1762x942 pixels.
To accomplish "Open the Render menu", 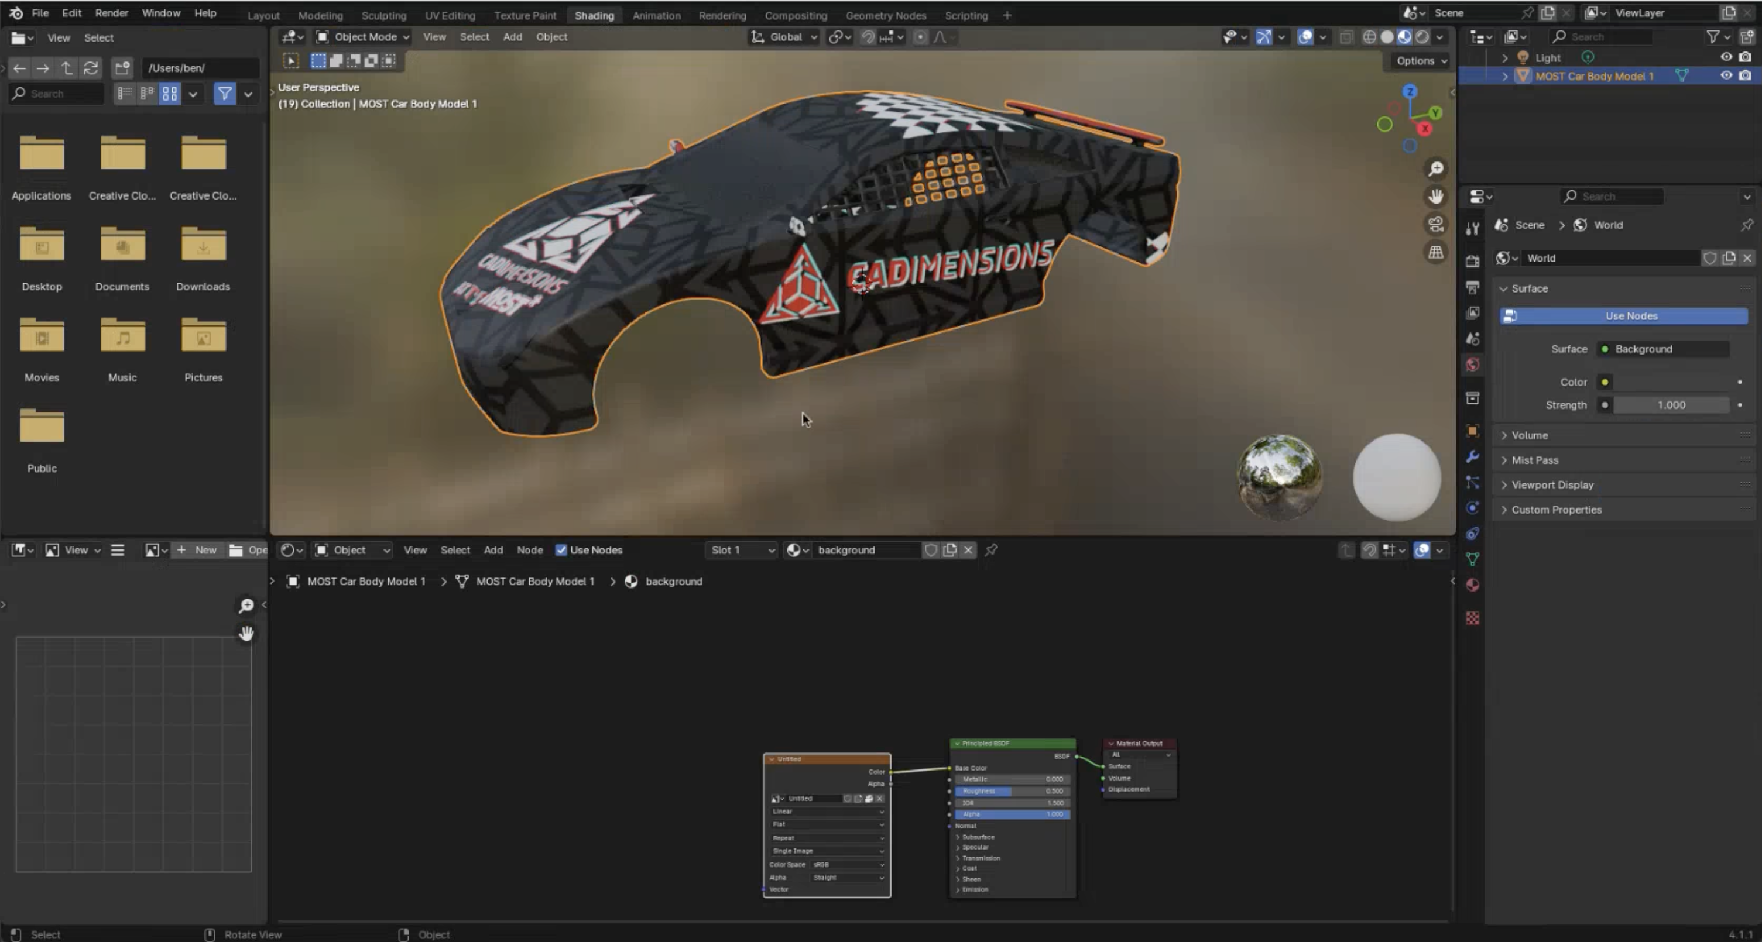I will coord(111,13).
